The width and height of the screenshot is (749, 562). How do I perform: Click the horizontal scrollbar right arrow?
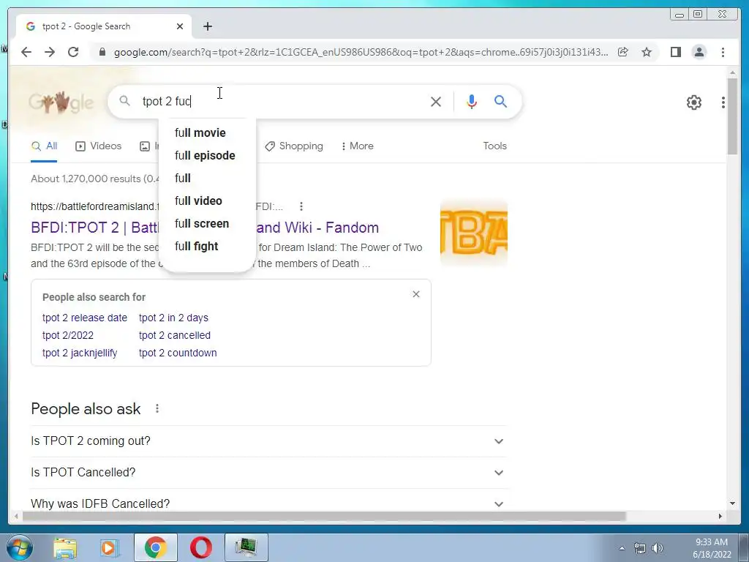click(720, 517)
